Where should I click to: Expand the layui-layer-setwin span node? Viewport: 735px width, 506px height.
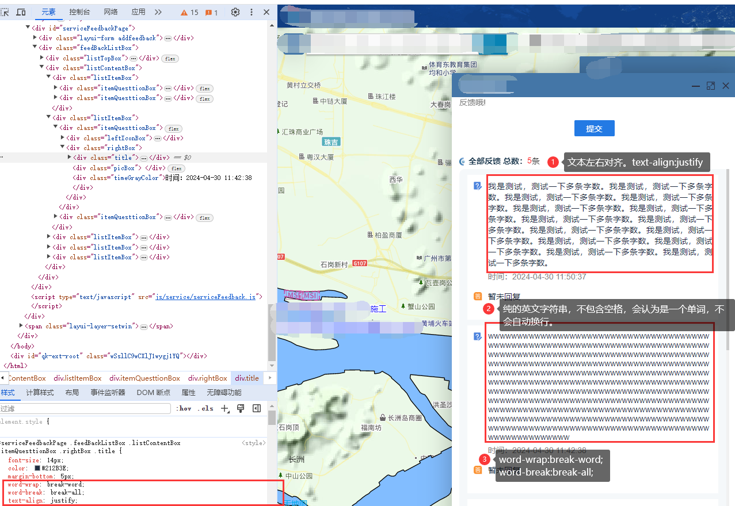[x=21, y=326]
